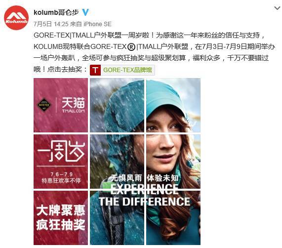Expand the post options chevron menu

click(277, 8)
